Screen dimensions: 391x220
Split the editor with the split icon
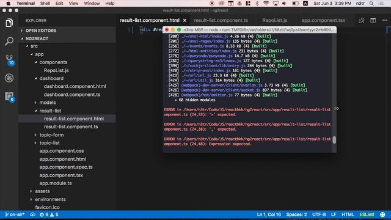pos(373,20)
